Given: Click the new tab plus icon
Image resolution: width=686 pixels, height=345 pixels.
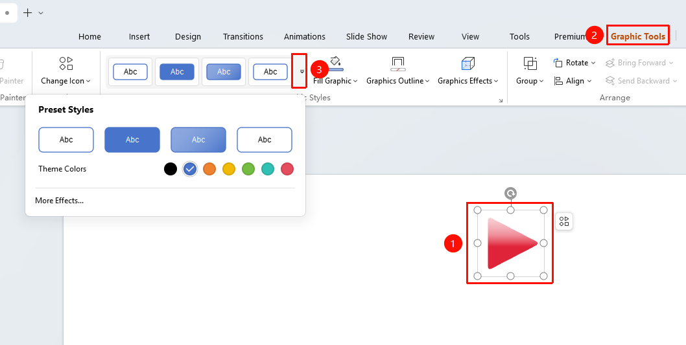Looking at the screenshot, I should click(x=28, y=13).
